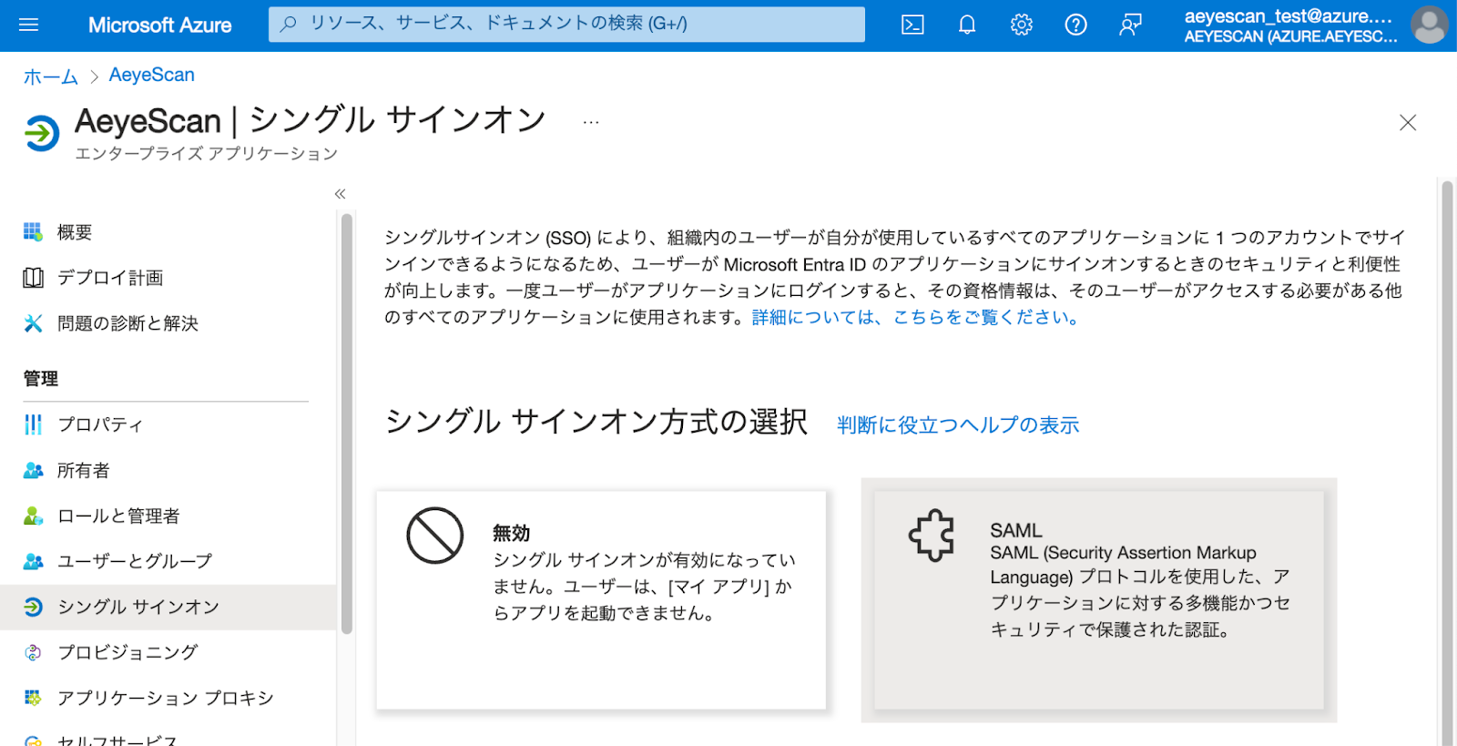Click the デプロイ計画 book icon

[33, 278]
